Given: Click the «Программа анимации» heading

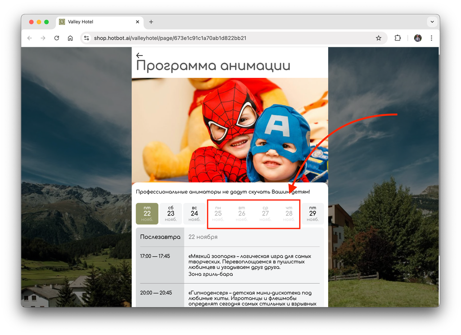Looking at the screenshot, I should [x=213, y=66].
